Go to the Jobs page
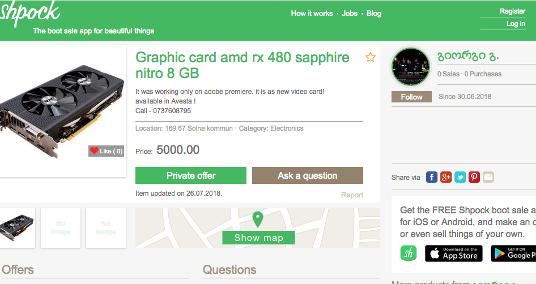The height and width of the screenshot is (284, 536). pyautogui.click(x=350, y=13)
